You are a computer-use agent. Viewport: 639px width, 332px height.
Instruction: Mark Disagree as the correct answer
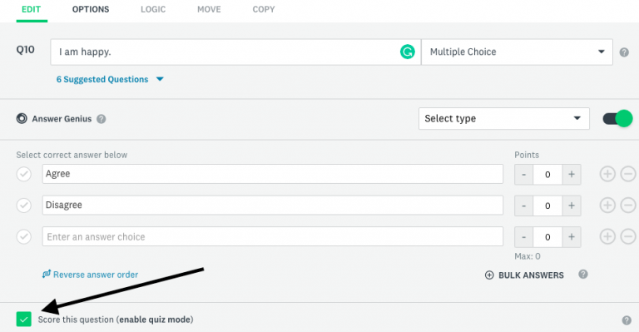pyautogui.click(x=23, y=206)
